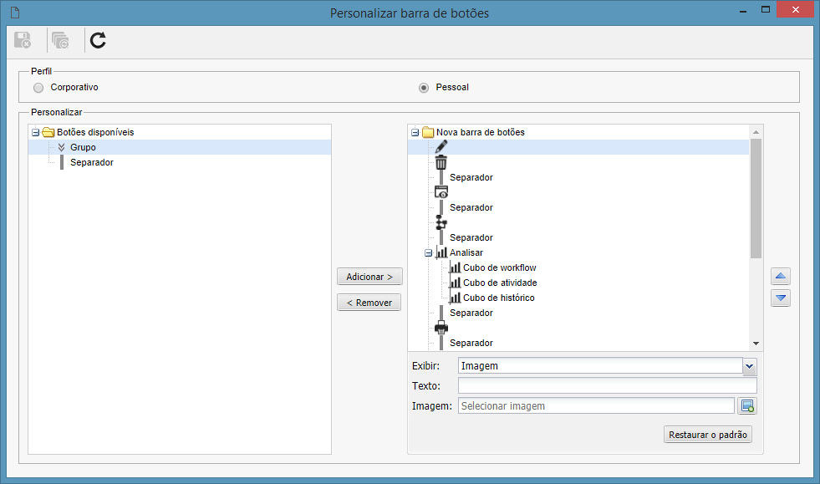Image resolution: width=820 pixels, height=484 pixels.
Task: Select Separador in available buttons list
Action: click(x=92, y=162)
